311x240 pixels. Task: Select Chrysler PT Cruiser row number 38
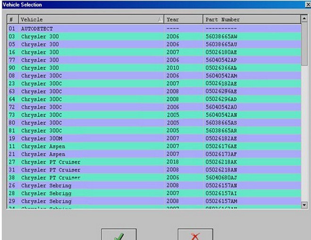point(154,178)
